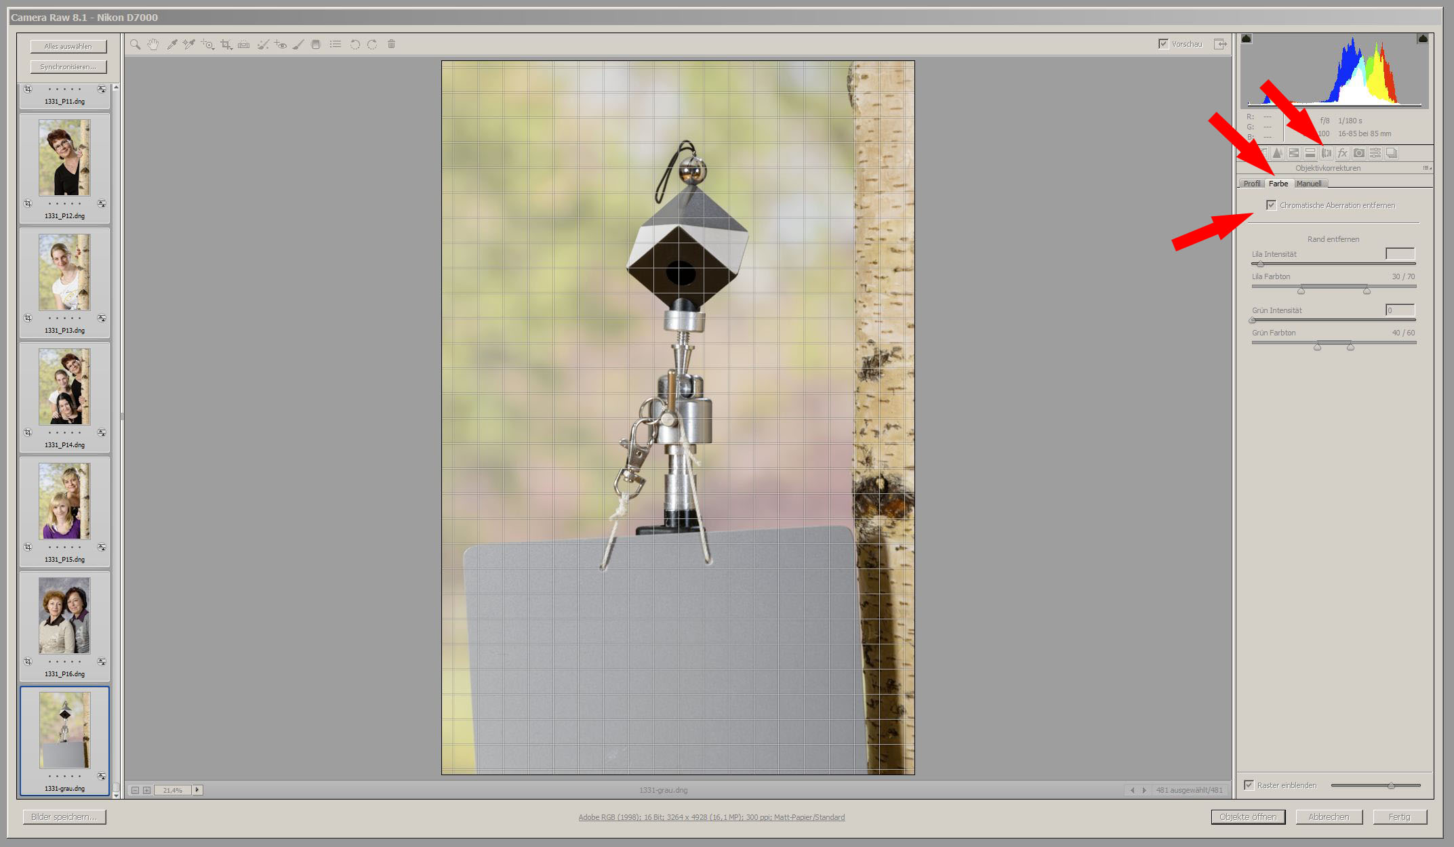Open the zoom level dropdown arrow
Screen dimensions: 1454x847
[197, 790]
